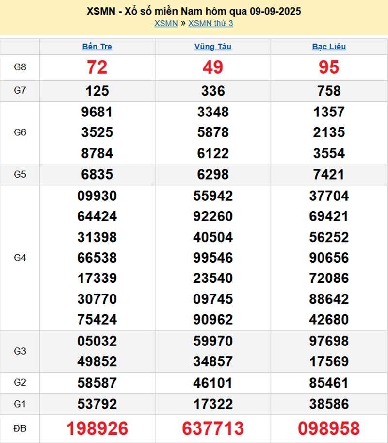Click the G7 row label
388x443 pixels.
click(x=20, y=90)
